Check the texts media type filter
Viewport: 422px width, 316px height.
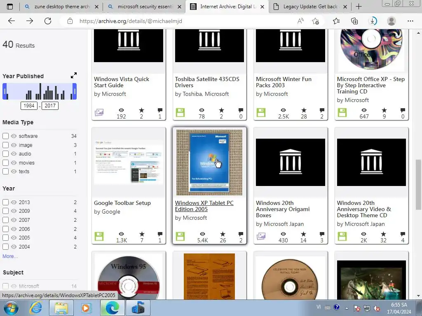point(5,172)
